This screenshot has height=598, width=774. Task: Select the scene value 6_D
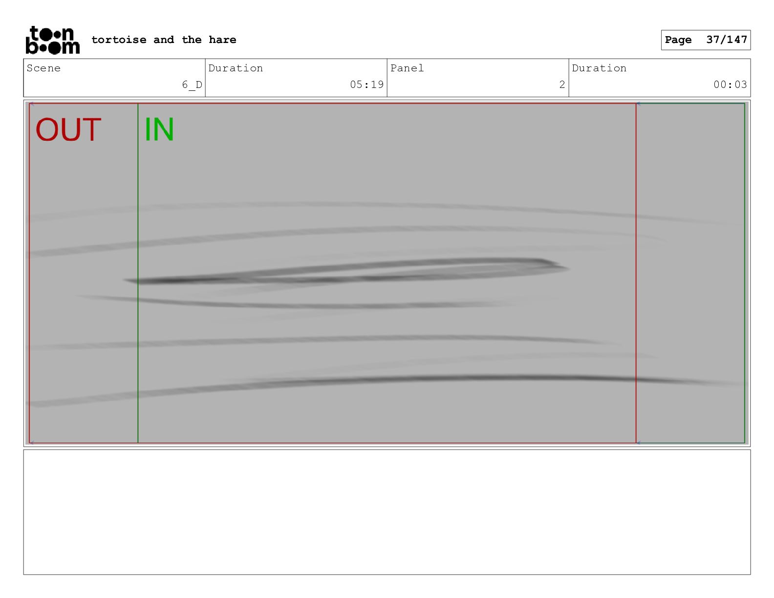(192, 85)
